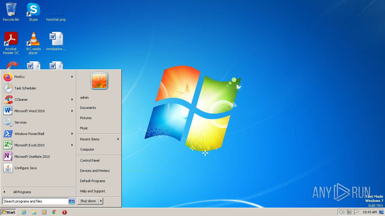Select the wordsadve... Word document icon
Viewport: 385px width, 216px height.
point(56,41)
